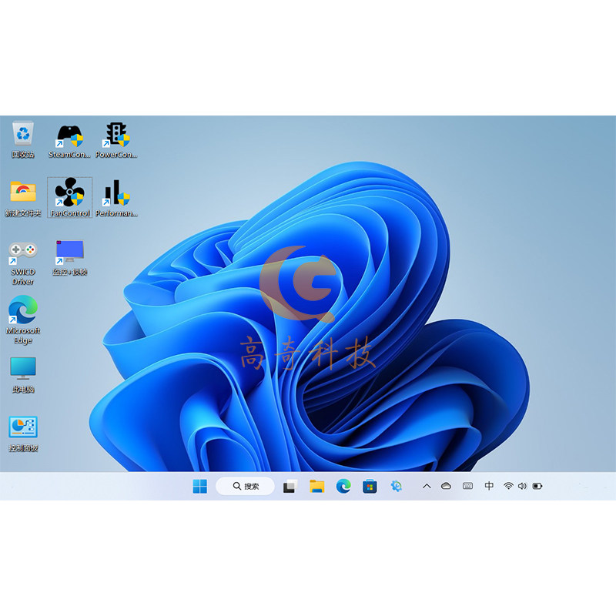Open Microsoft Store from the taskbar

tap(370, 487)
